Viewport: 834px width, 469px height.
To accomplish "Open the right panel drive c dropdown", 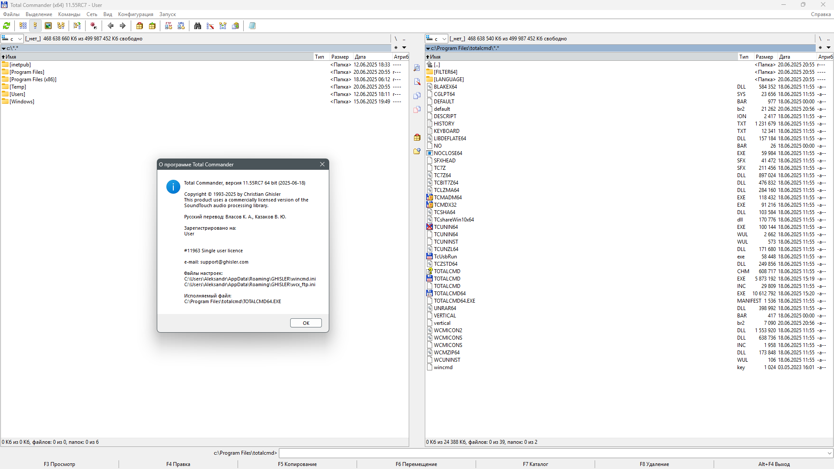I will (x=437, y=39).
